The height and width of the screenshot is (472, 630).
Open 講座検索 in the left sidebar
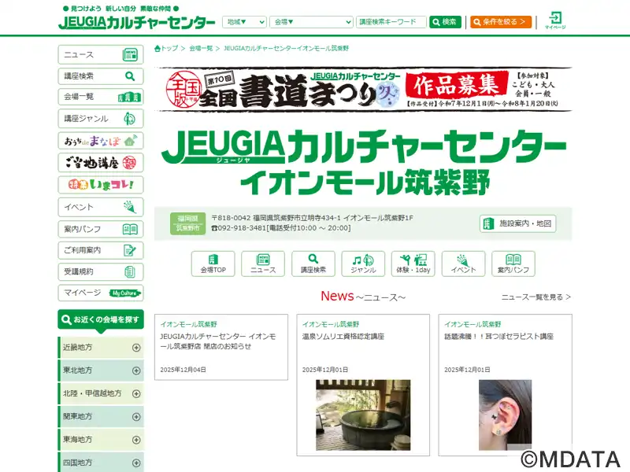tap(101, 76)
